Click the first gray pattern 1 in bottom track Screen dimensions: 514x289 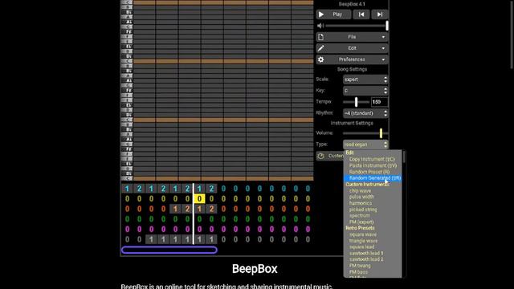coord(151,239)
